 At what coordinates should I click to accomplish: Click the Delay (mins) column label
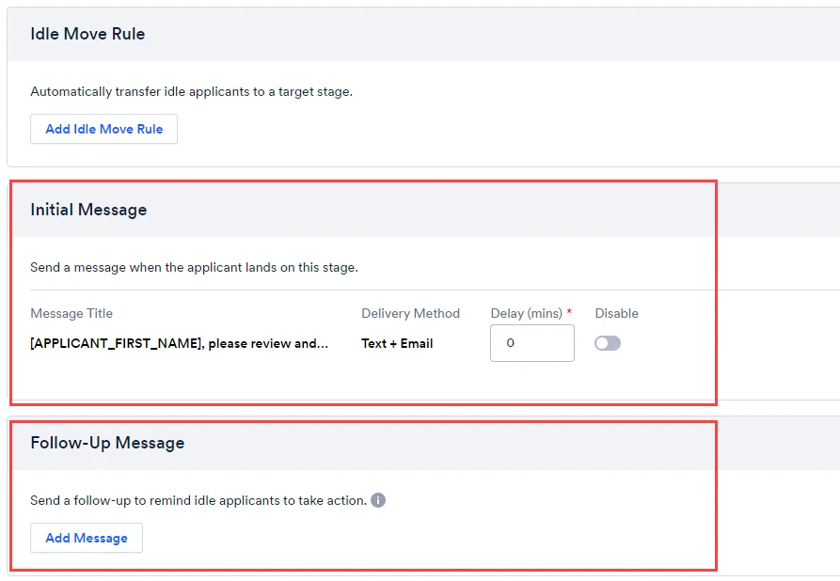(527, 313)
